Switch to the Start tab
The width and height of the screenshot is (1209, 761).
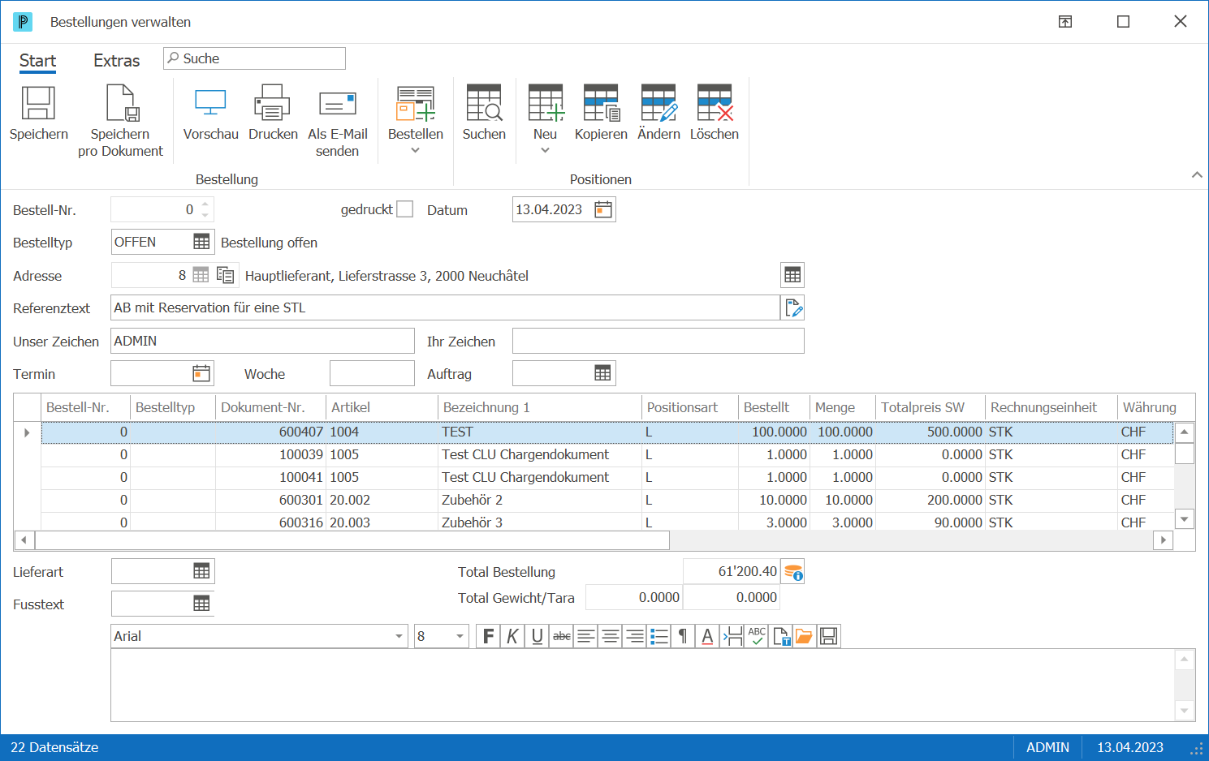click(37, 61)
